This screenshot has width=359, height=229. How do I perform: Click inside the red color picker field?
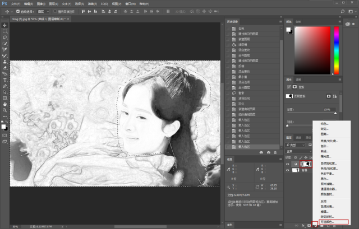click(312, 50)
